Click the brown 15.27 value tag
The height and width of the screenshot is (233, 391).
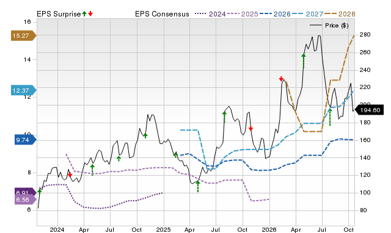(x=23, y=35)
